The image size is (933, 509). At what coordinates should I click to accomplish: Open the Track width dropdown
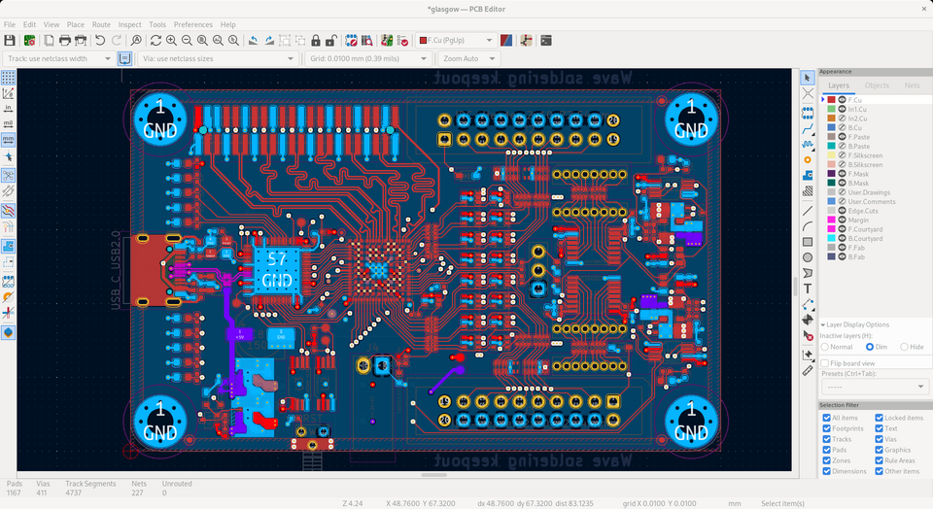pos(60,58)
